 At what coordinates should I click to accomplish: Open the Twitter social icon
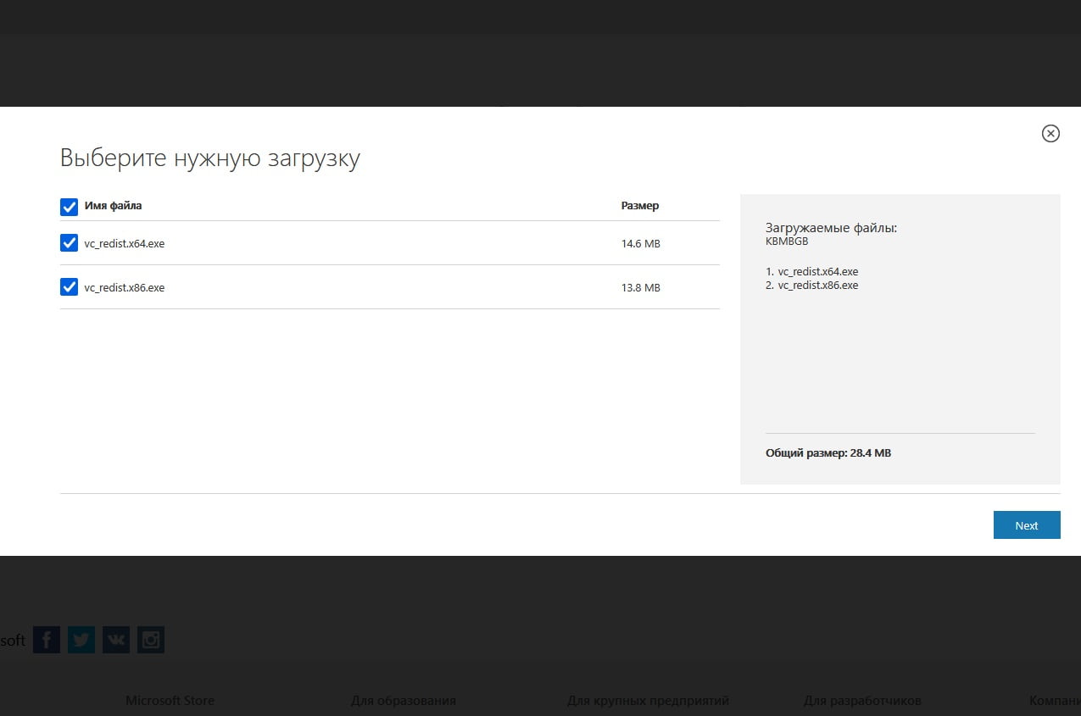click(x=81, y=640)
